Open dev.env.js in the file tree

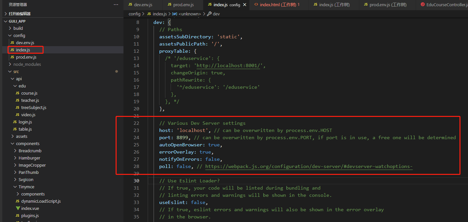click(x=25, y=43)
